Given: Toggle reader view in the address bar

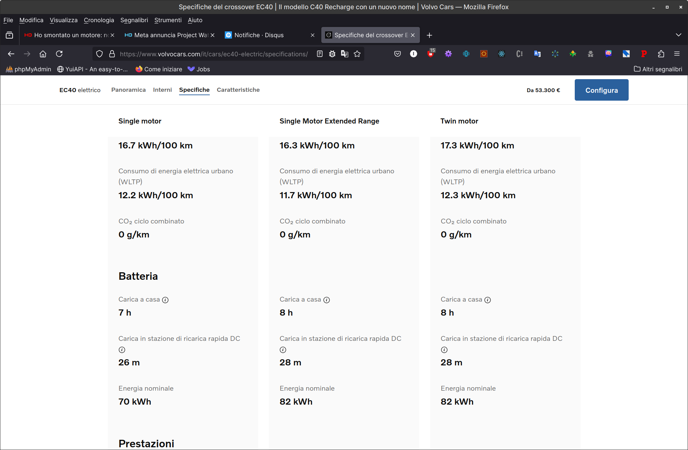Looking at the screenshot, I should 320,54.
